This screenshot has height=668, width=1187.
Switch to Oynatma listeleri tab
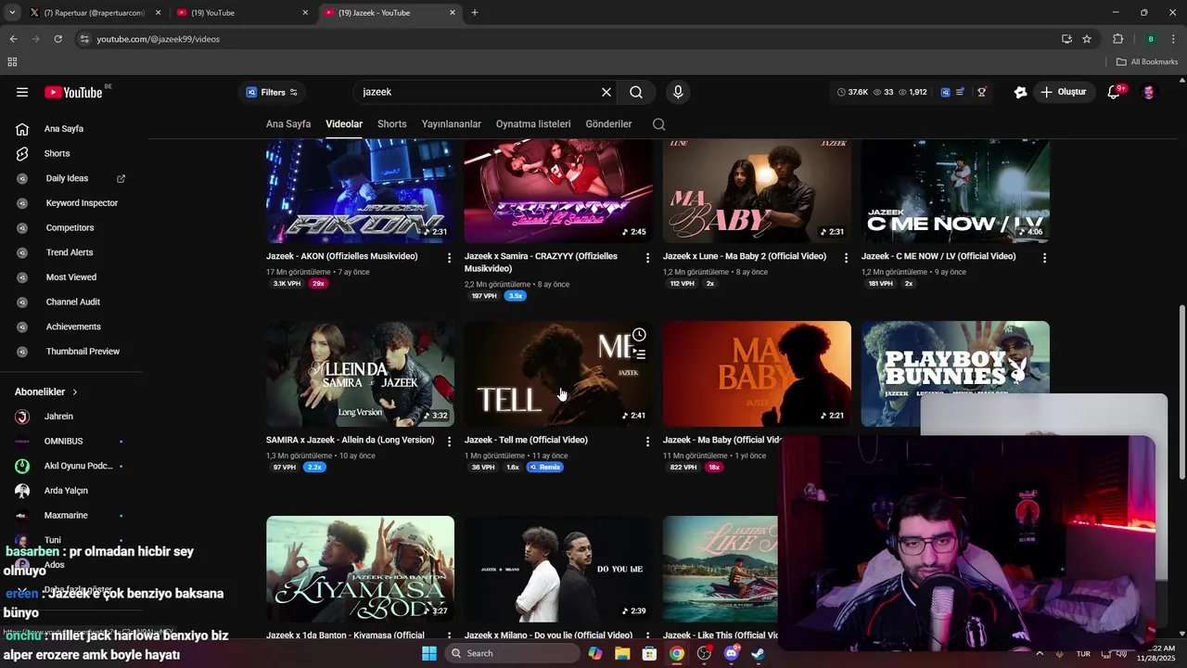(x=533, y=124)
